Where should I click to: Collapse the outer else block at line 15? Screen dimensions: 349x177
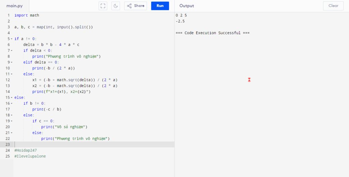pos(12,98)
